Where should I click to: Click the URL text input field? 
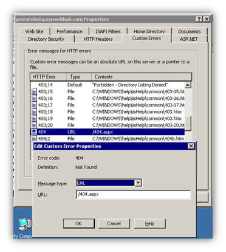click(x=134, y=194)
